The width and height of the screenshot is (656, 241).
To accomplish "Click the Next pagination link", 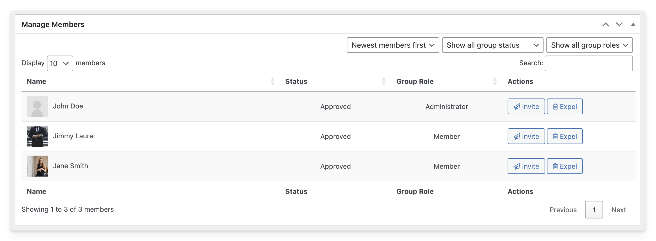I will click(x=619, y=210).
